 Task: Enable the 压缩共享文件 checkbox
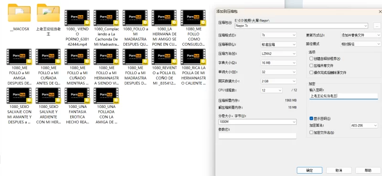[x=311, y=66]
